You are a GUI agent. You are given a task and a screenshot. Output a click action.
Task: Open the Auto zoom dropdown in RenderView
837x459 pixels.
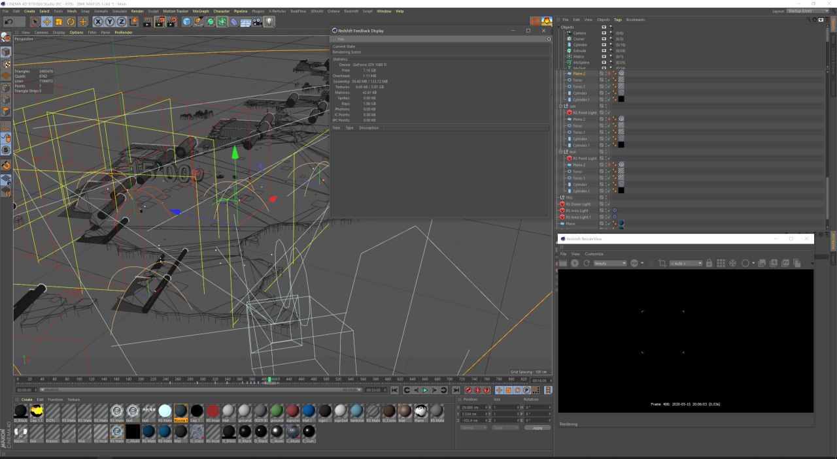tap(685, 263)
